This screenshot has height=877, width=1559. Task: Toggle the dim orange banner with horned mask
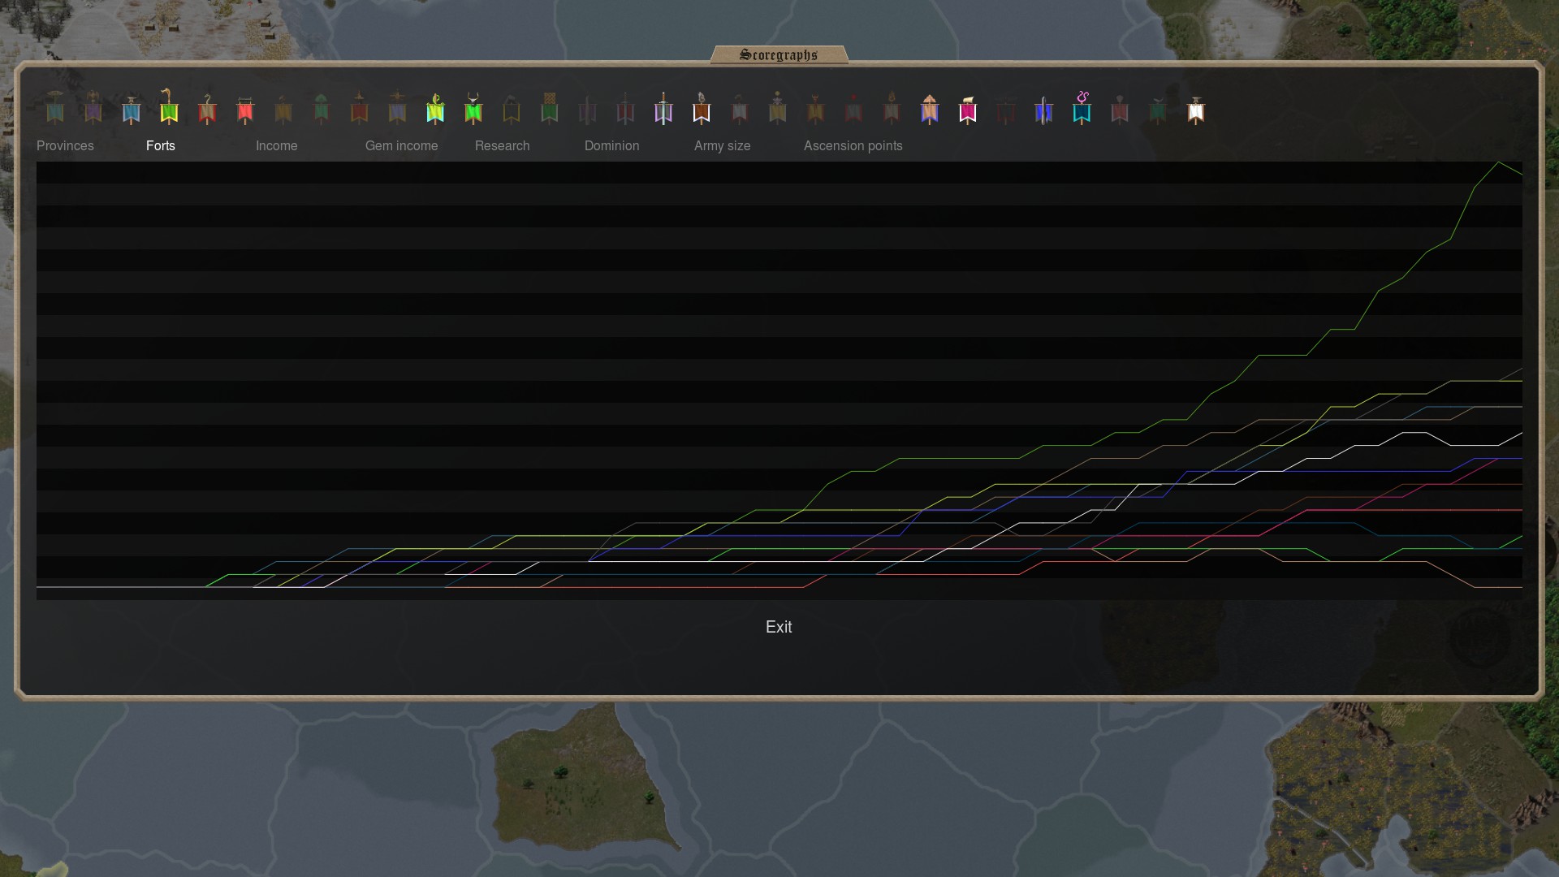click(816, 107)
